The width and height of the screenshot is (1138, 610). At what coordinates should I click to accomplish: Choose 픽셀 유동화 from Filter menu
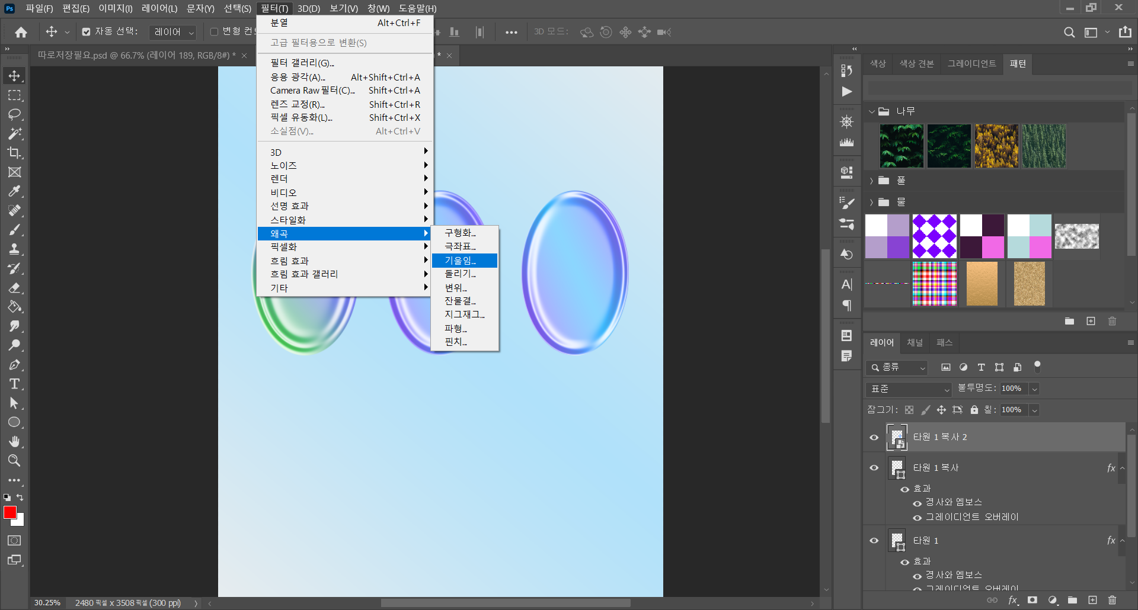tap(345, 118)
